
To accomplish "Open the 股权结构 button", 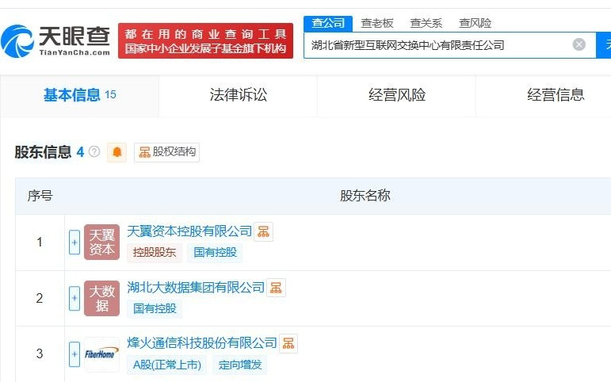I will (x=166, y=152).
